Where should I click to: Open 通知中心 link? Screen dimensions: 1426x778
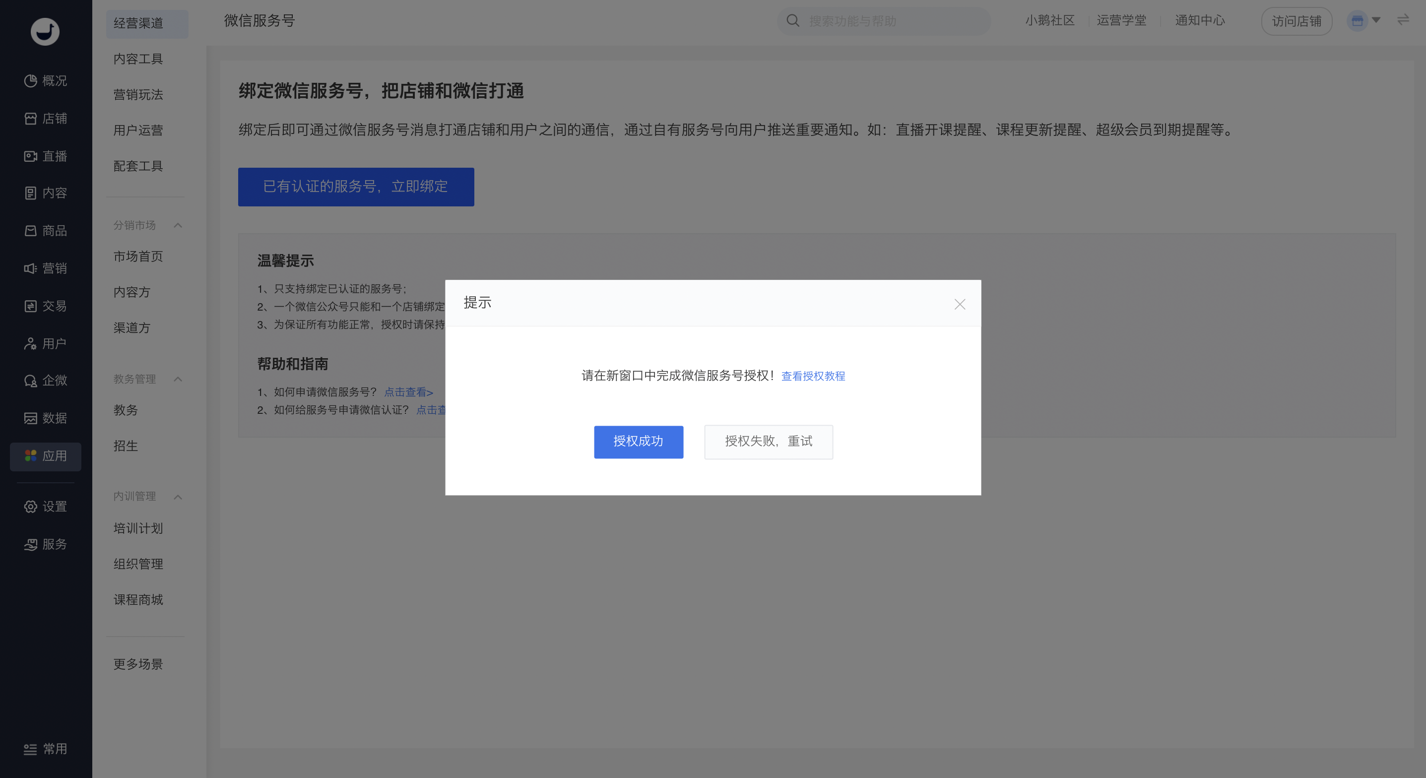coord(1200,20)
